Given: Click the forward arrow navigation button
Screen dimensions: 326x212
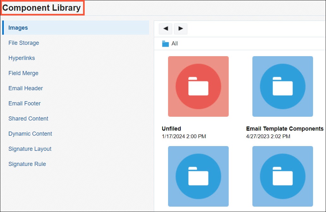Looking at the screenshot, I should pyautogui.click(x=181, y=29).
